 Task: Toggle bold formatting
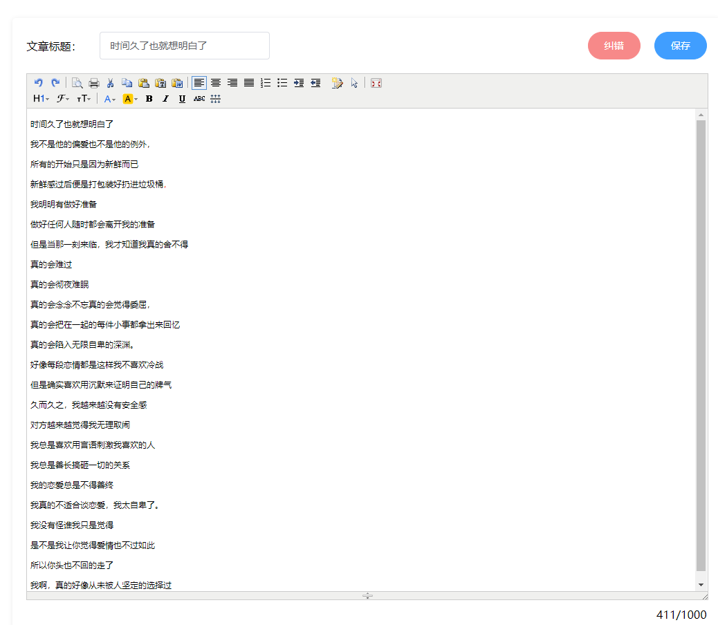[149, 99]
